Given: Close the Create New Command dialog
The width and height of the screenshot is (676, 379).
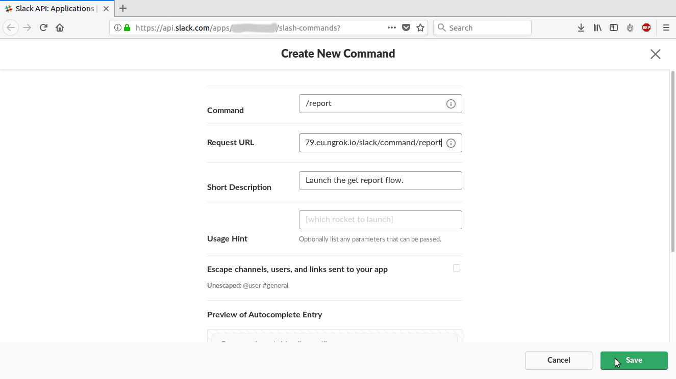Looking at the screenshot, I should 655,54.
